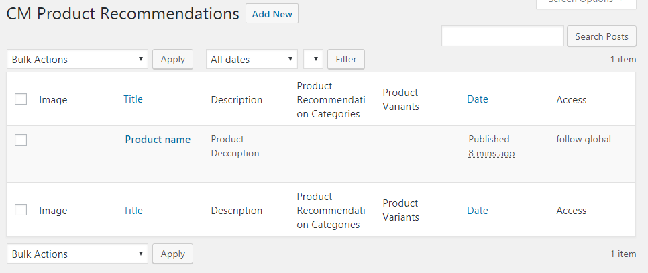Image resolution: width=648 pixels, height=273 pixels.
Task: Expand the All dates filter dropdown
Action: click(252, 59)
